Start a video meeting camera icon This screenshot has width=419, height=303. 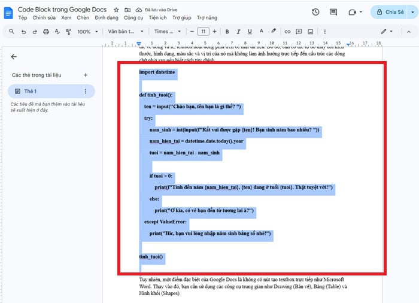tap(352, 13)
